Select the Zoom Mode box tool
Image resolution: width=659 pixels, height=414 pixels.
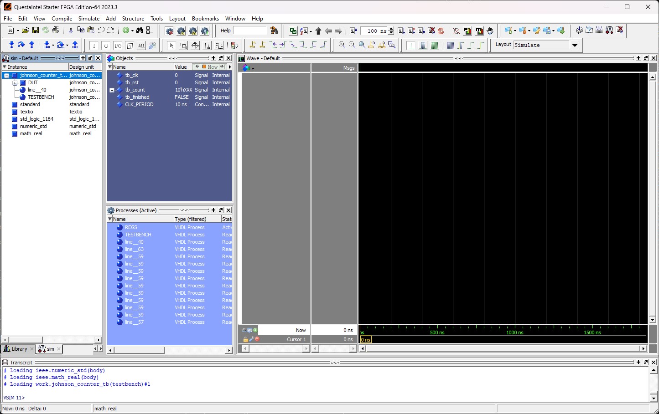click(x=183, y=46)
